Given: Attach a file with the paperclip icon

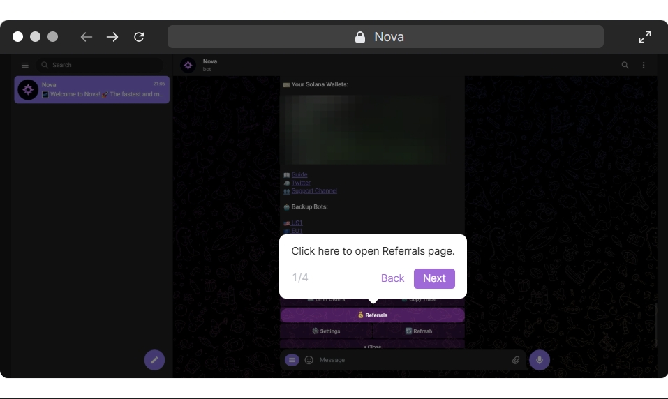Looking at the screenshot, I should [516, 360].
